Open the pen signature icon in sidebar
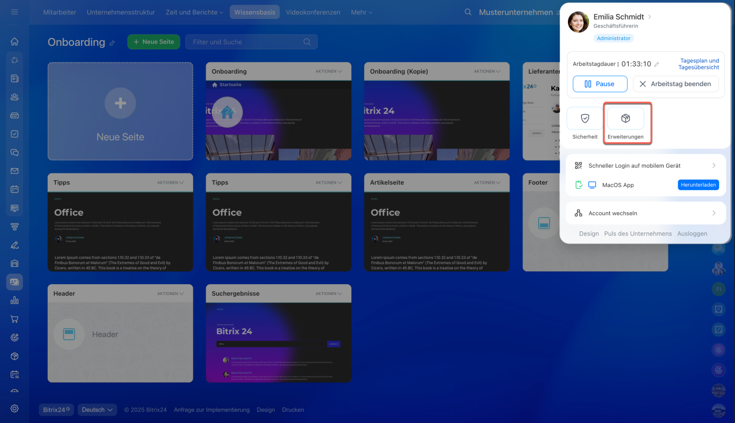 pyautogui.click(x=14, y=245)
